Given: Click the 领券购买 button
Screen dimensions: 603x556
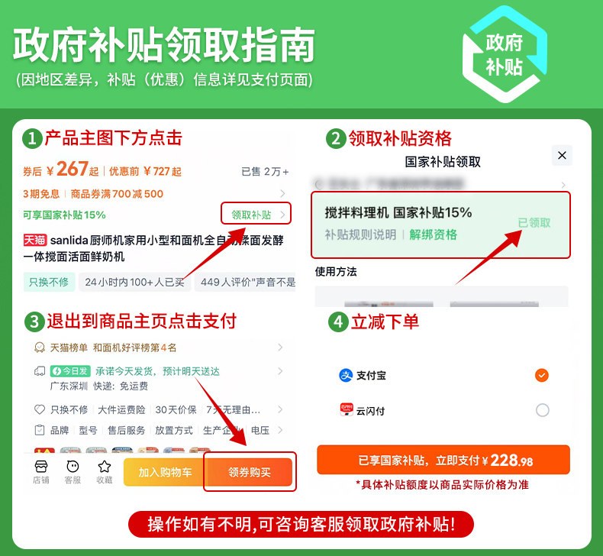Looking at the screenshot, I should [x=250, y=472].
